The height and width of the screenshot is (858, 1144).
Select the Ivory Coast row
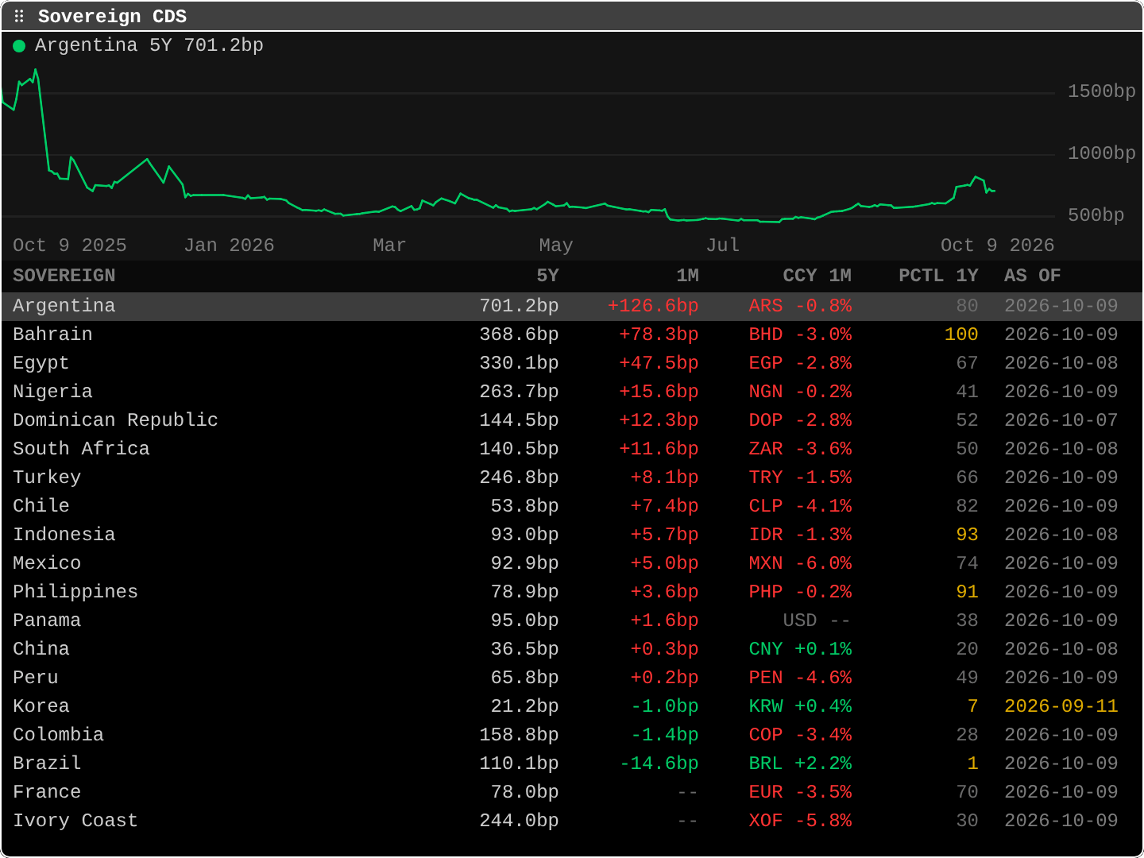pyautogui.click(x=572, y=821)
